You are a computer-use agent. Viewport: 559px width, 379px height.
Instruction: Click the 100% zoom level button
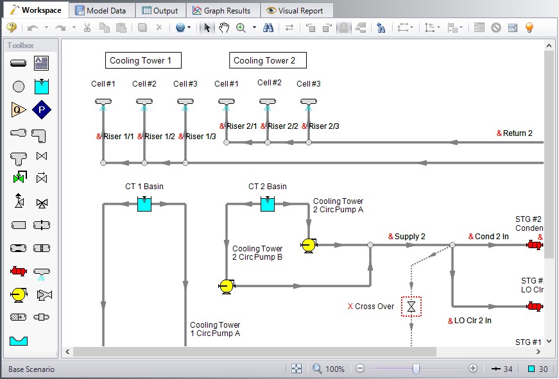[329, 369]
